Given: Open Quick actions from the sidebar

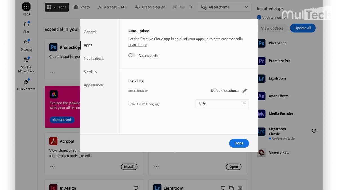Looking at the screenshot, I should pyautogui.click(x=26, y=82).
